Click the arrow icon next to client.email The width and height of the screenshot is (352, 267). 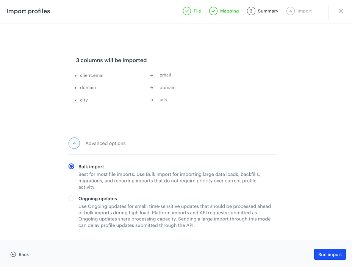151,75
